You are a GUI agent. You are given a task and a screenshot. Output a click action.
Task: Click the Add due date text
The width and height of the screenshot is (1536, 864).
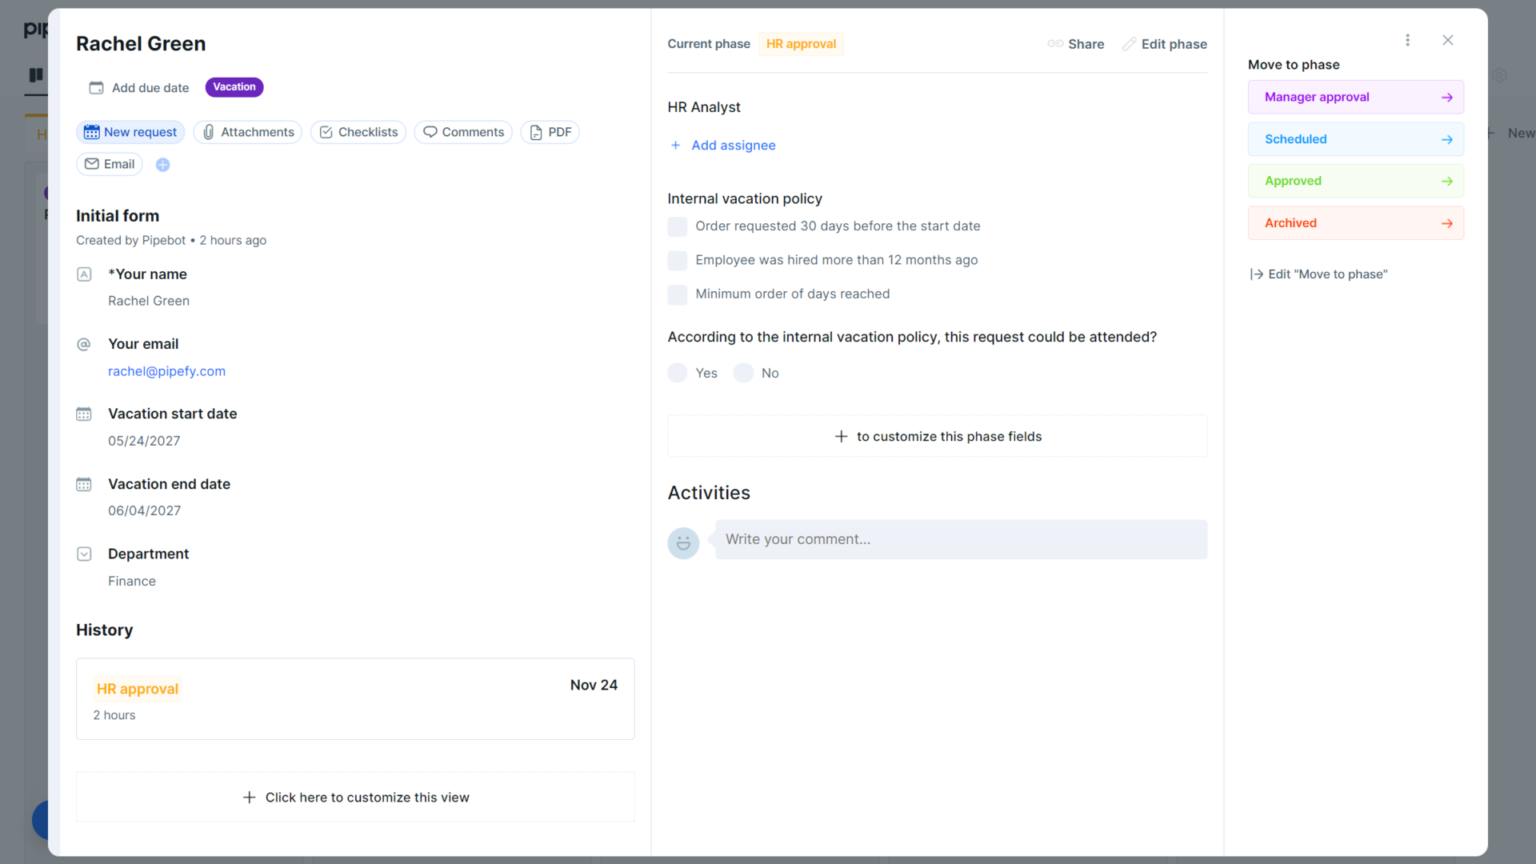pyautogui.click(x=150, y=88)
